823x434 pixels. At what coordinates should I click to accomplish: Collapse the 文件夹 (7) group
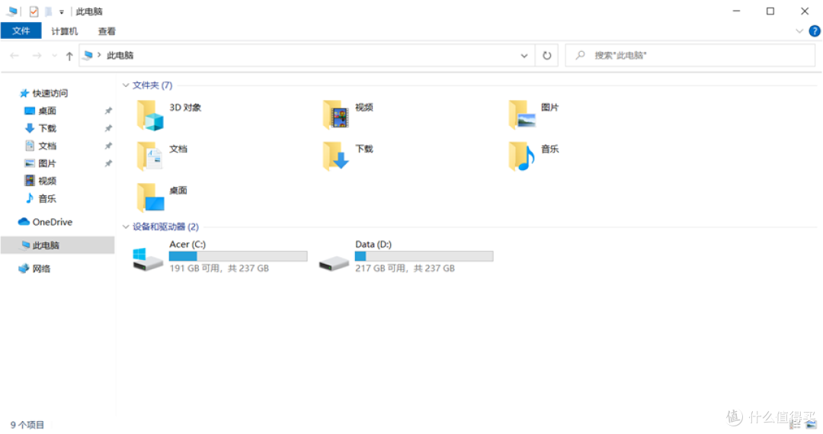[126, 85]
